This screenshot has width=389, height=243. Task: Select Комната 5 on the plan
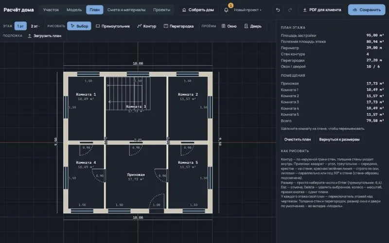tap(188, 162)
